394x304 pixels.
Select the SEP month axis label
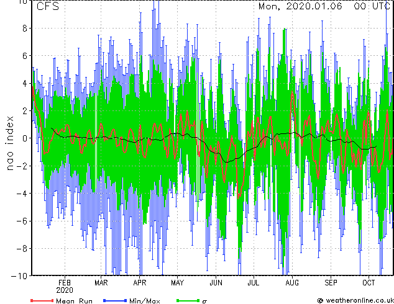[331, 283]
